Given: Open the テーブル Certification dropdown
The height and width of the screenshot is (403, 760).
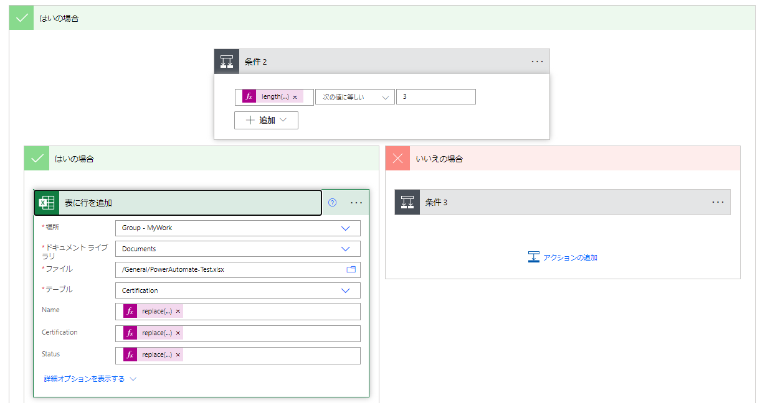Looking at the screenshot, I should [x=238, y=290].
